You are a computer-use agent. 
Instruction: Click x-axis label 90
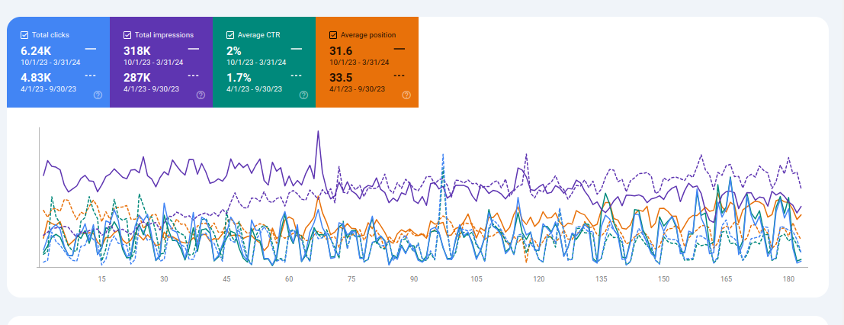pyautogui.click(x=414, y=279)
